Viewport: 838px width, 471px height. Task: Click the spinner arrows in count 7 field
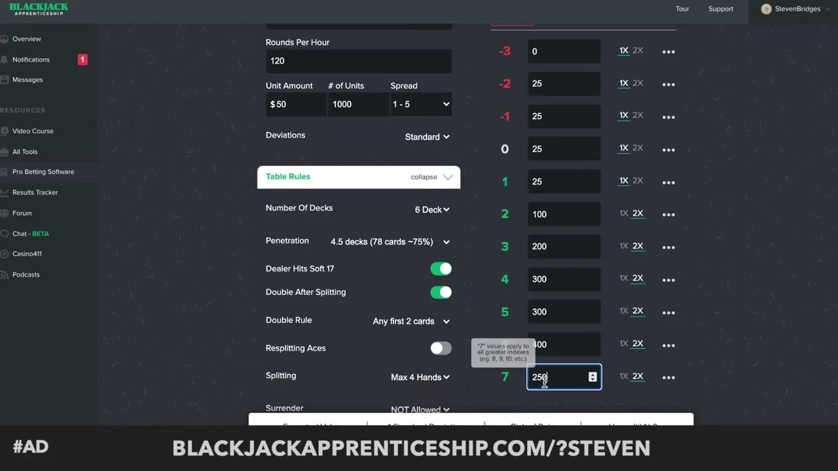tap(592, 377)
